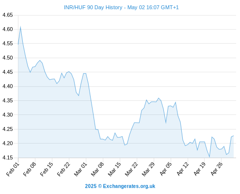Select the Apr 12 x-axis date label
The image size is (240, 194).
(183, 169)
